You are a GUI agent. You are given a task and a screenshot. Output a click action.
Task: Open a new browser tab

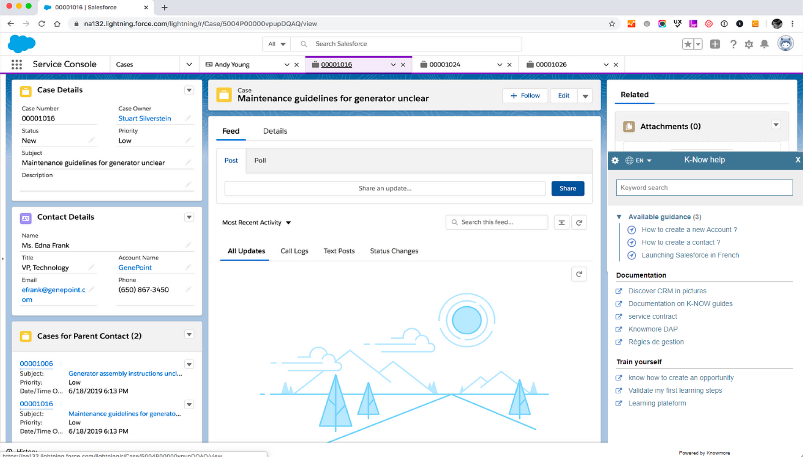[x=164, y=7]
